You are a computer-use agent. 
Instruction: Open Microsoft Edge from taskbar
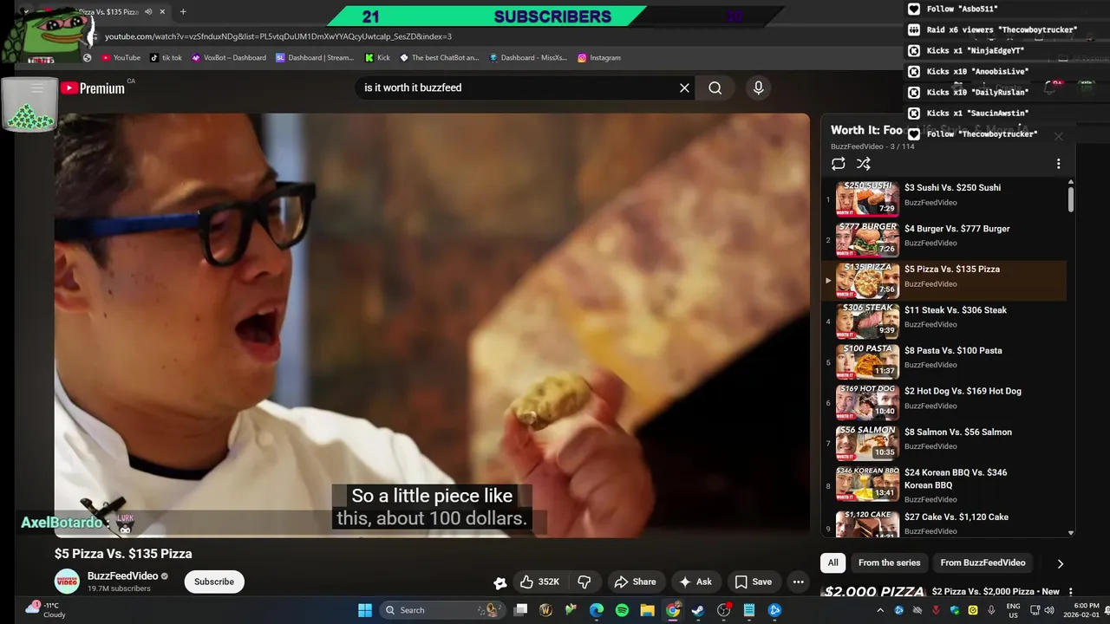click(x=597, y=610)
